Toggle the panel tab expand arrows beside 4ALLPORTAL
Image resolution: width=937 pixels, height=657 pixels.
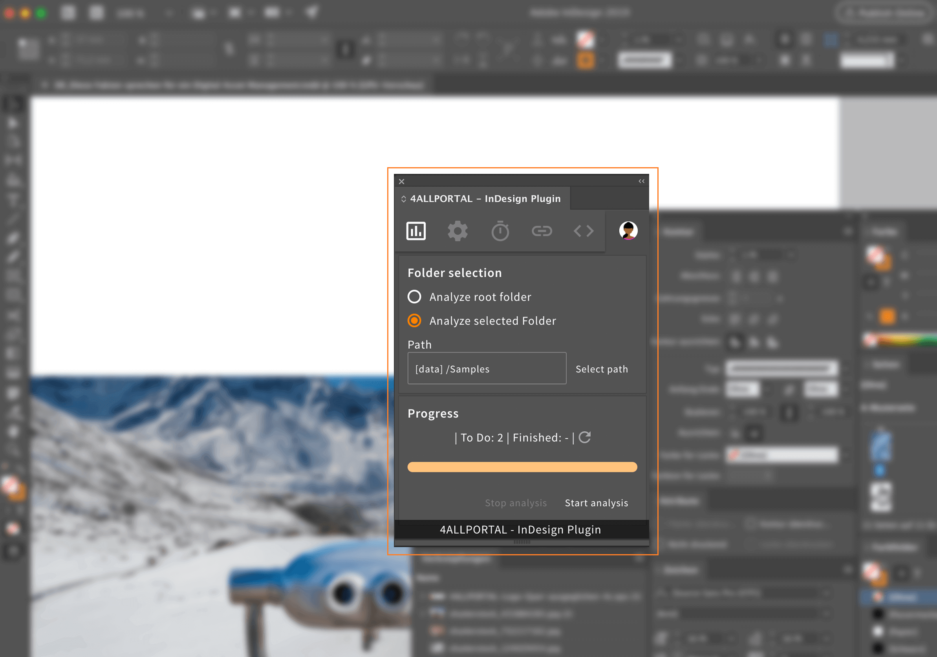(x=403, y=199)
